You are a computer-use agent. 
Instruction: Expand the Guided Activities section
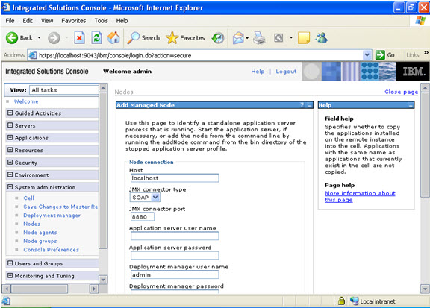10,113
